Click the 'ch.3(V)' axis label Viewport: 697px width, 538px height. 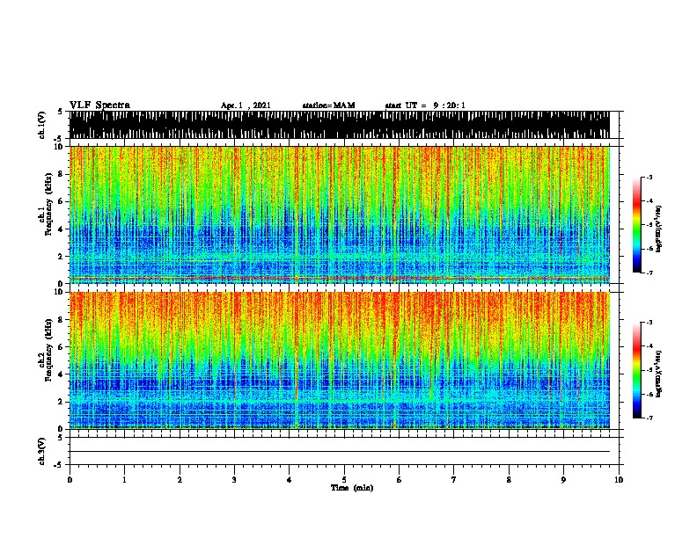(x=42, y=451)
